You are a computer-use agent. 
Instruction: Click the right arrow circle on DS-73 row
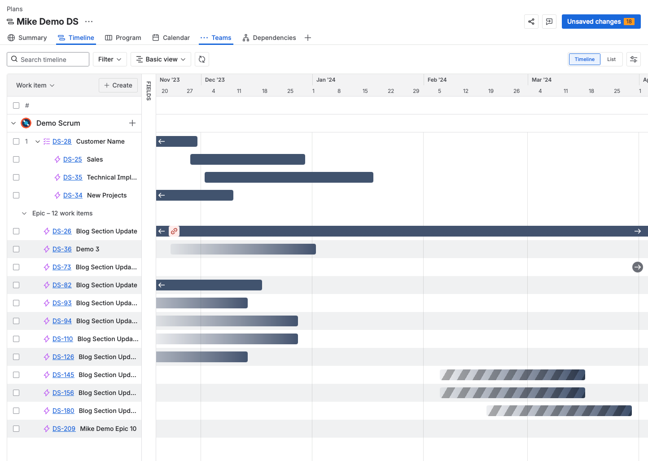(x=637, y=267)
